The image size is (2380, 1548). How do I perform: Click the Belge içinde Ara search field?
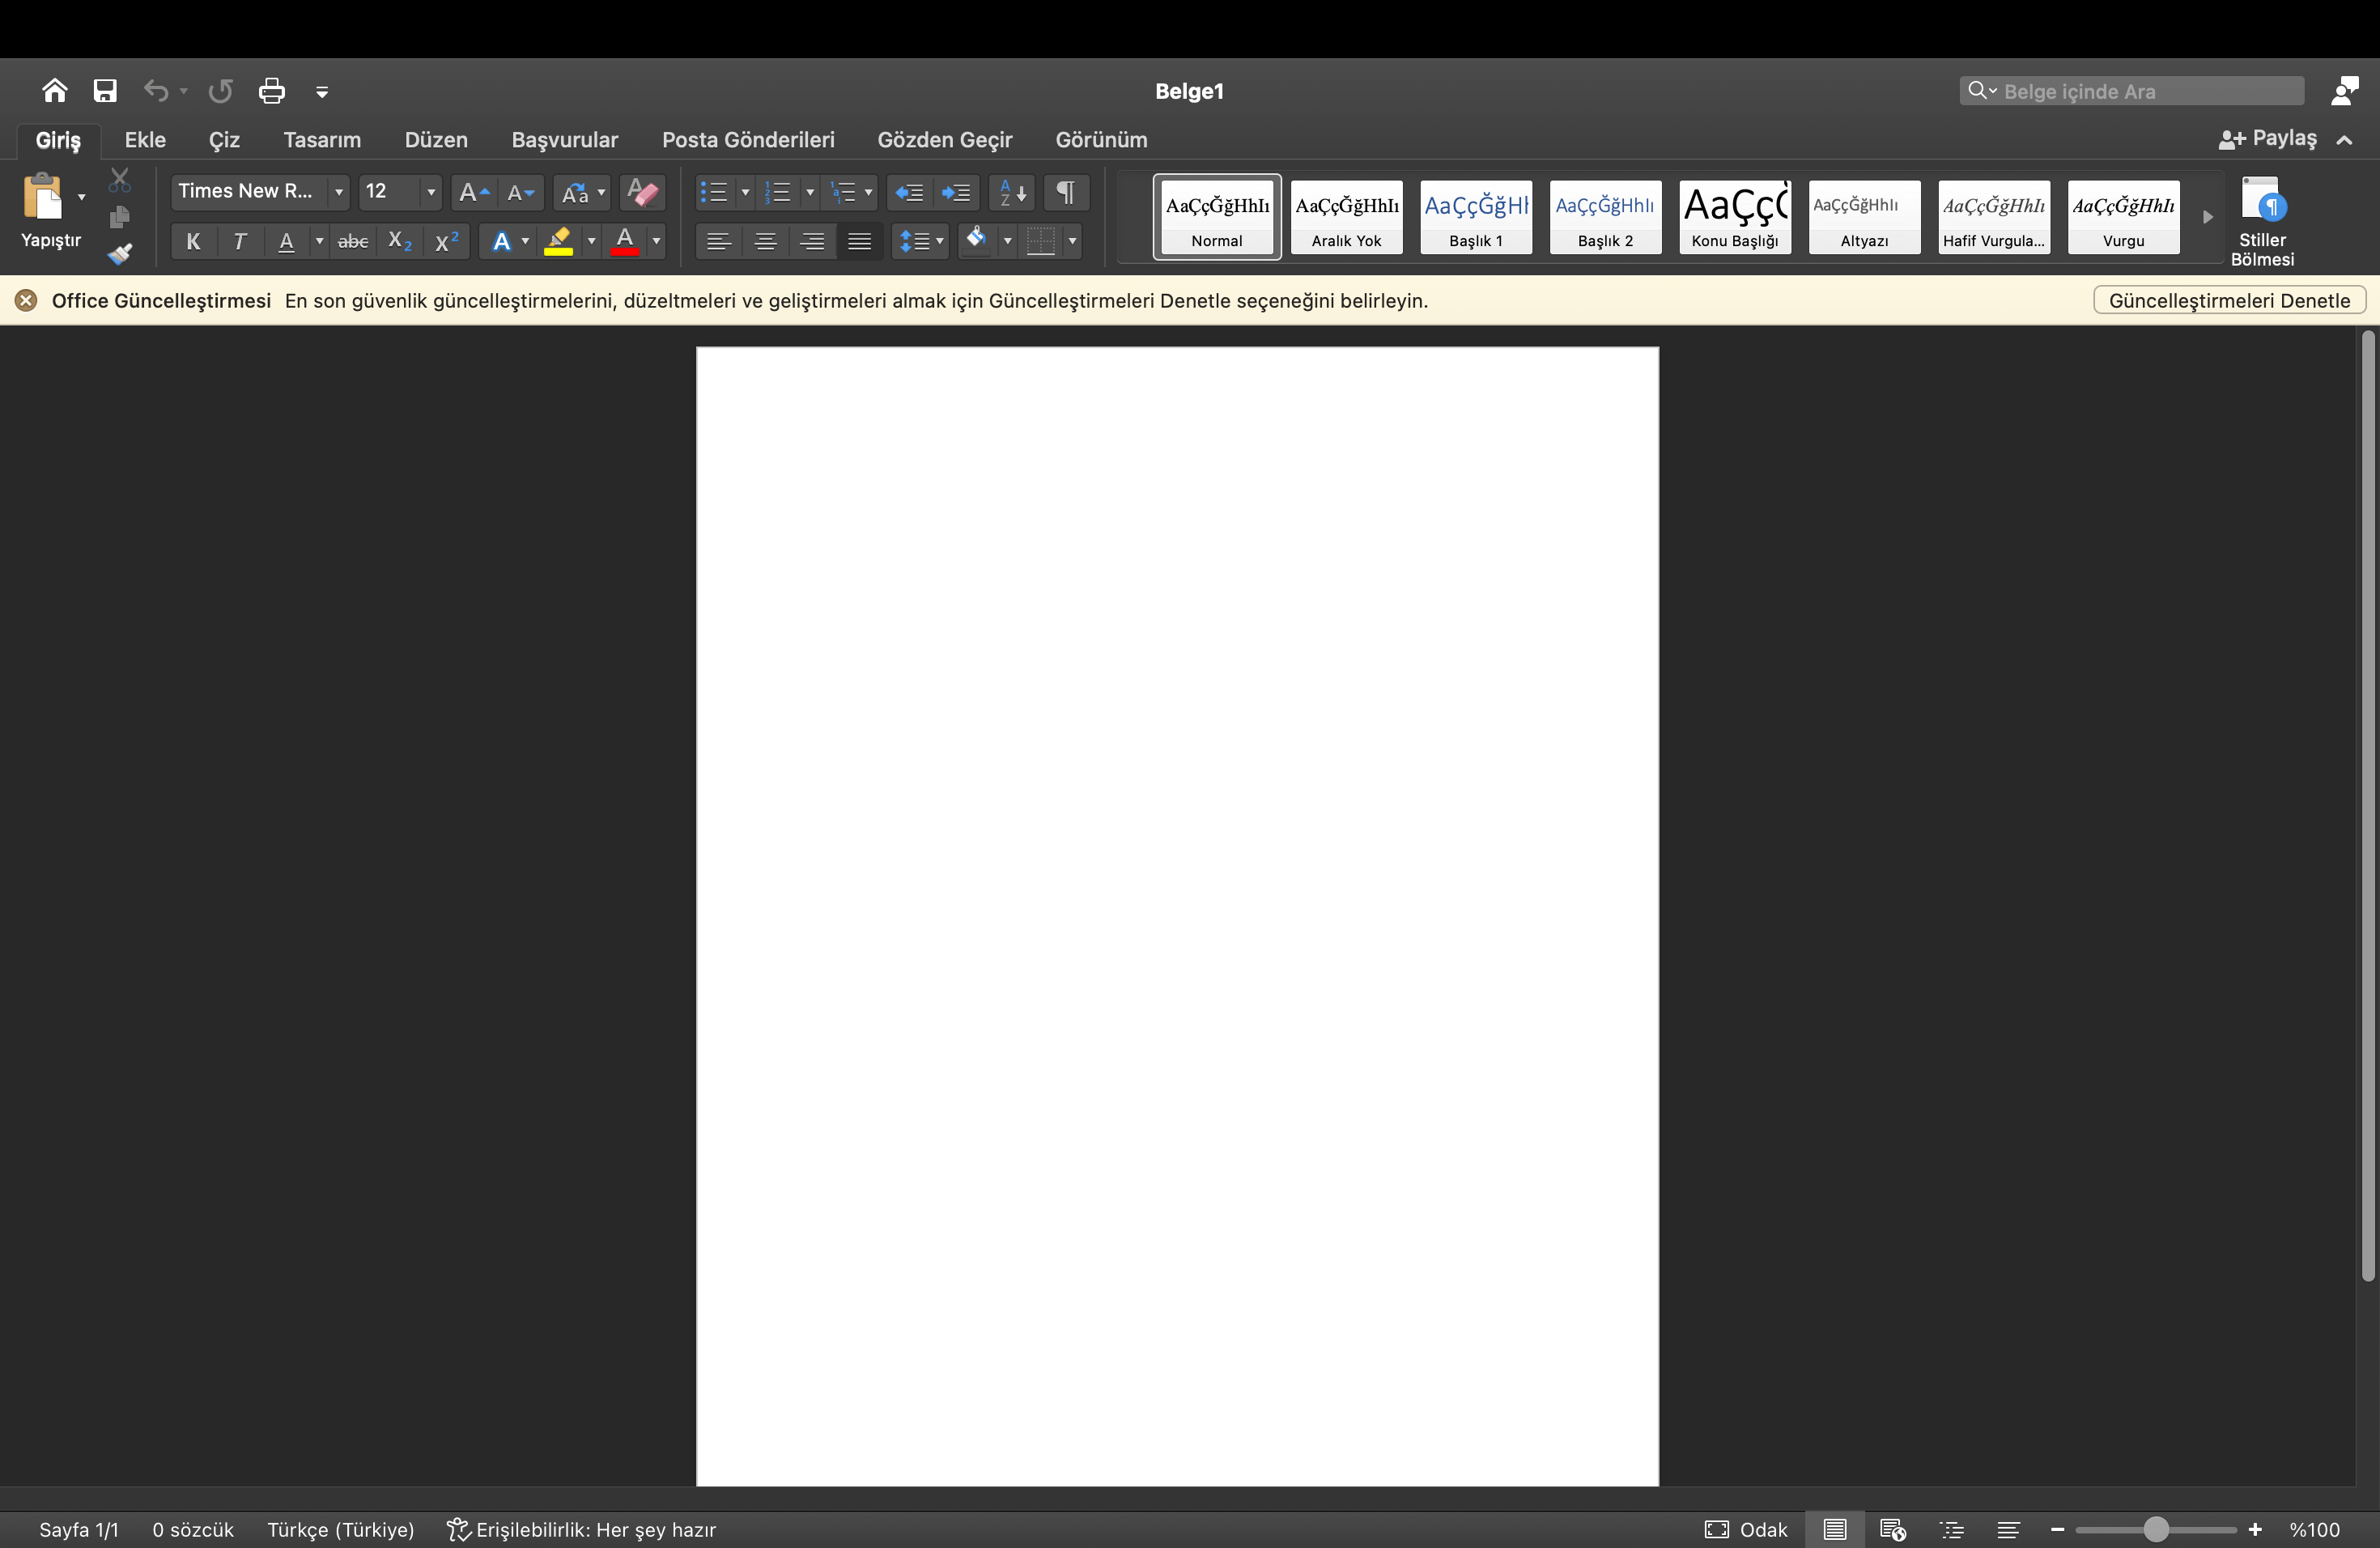click(2132, 91)
